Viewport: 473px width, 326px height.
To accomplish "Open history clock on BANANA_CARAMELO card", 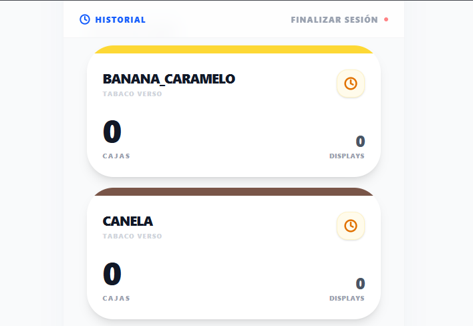I will pos(351,84).
